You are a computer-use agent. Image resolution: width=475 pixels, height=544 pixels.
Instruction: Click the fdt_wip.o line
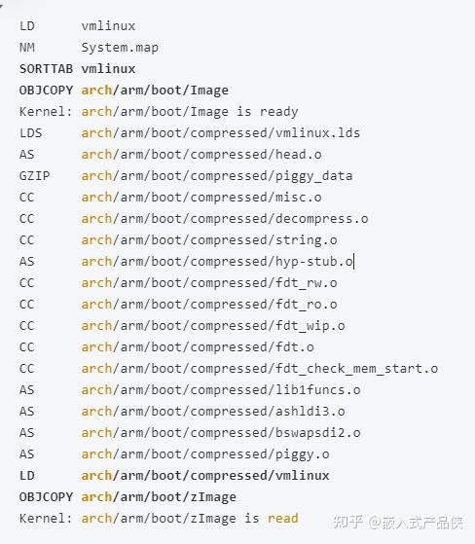[x=182, y=326]
